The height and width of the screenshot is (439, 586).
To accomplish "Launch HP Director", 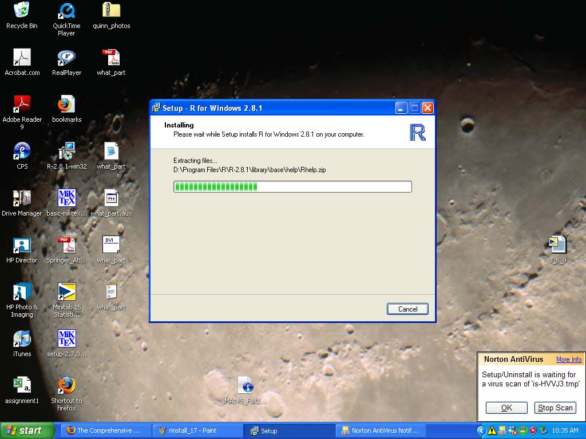I will click(22, 246).
